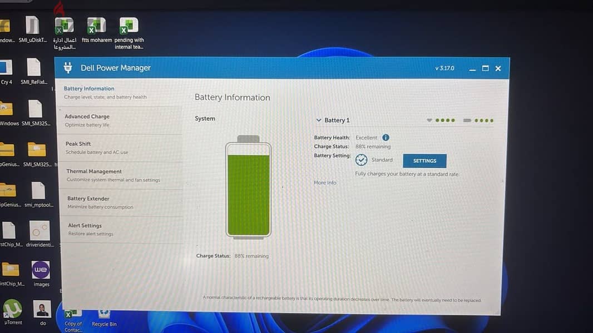Open the SMI_uDiskT desktop file icon
The width and height of the screenshot is (593, 333).
coord(32,29)
